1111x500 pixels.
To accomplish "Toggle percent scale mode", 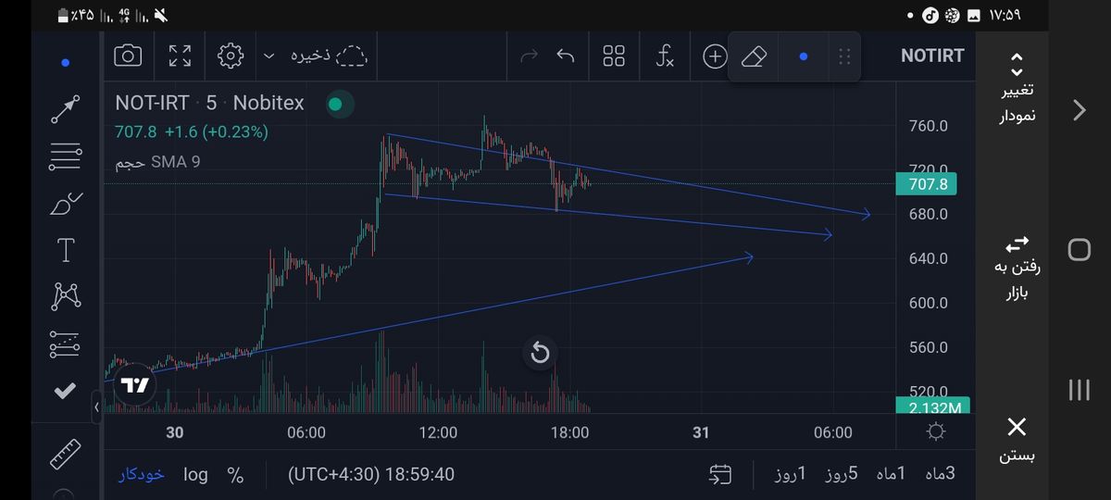I will (235, 475).
